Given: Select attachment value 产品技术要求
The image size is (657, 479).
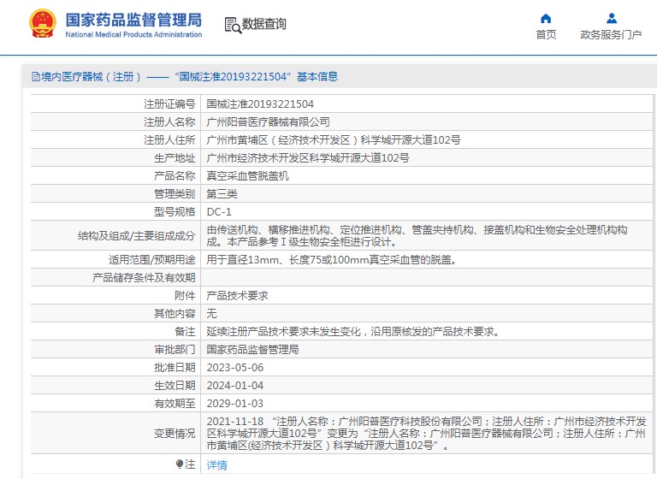Looking at the screenshot, I should point(237,296).
